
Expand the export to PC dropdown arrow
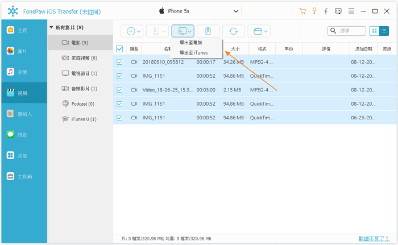[189, 31]
